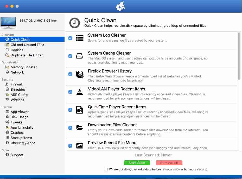Image resolution: width=242 pixels, height=179 pixels.
Task: Uncheck the Firefox Browser History checkbox
Action: tap(70, 74)
